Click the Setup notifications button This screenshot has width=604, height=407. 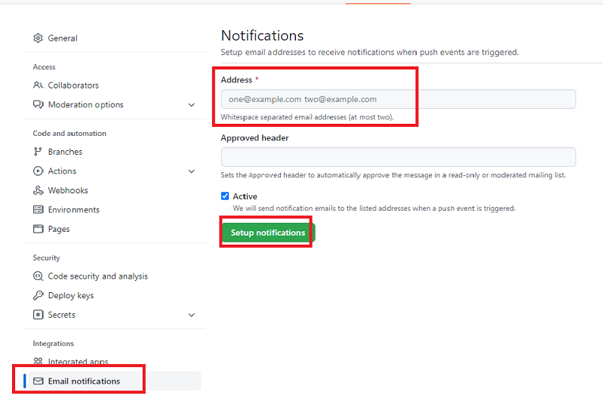coord(268,233)
